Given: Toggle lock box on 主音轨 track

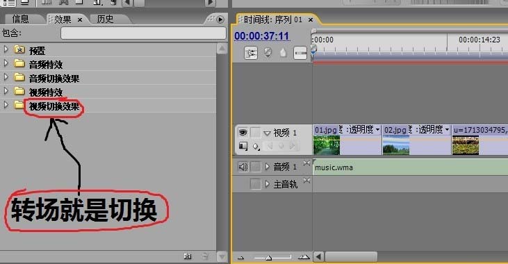Looking at the screenshot, I should [x=256, y=184].
